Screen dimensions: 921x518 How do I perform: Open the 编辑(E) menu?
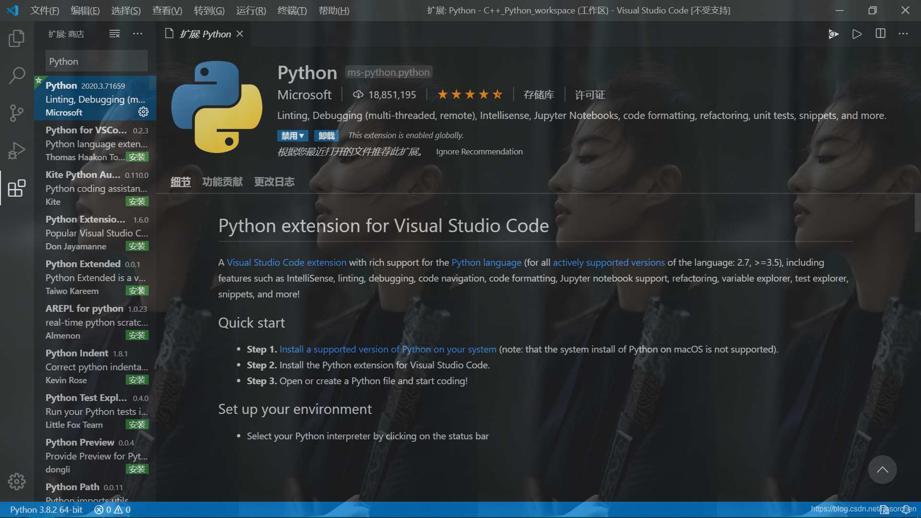pyautogui.click(x=85, y=10)
